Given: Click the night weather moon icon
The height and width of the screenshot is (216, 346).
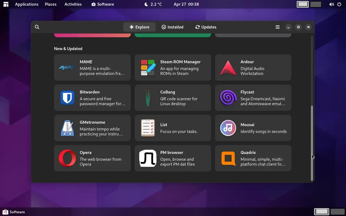Looking at the screenshot, I should click(x=146, y=4).
